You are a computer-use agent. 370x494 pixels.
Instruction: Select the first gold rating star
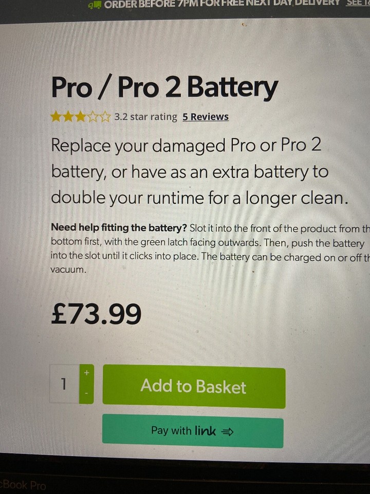tap(57, 117)
